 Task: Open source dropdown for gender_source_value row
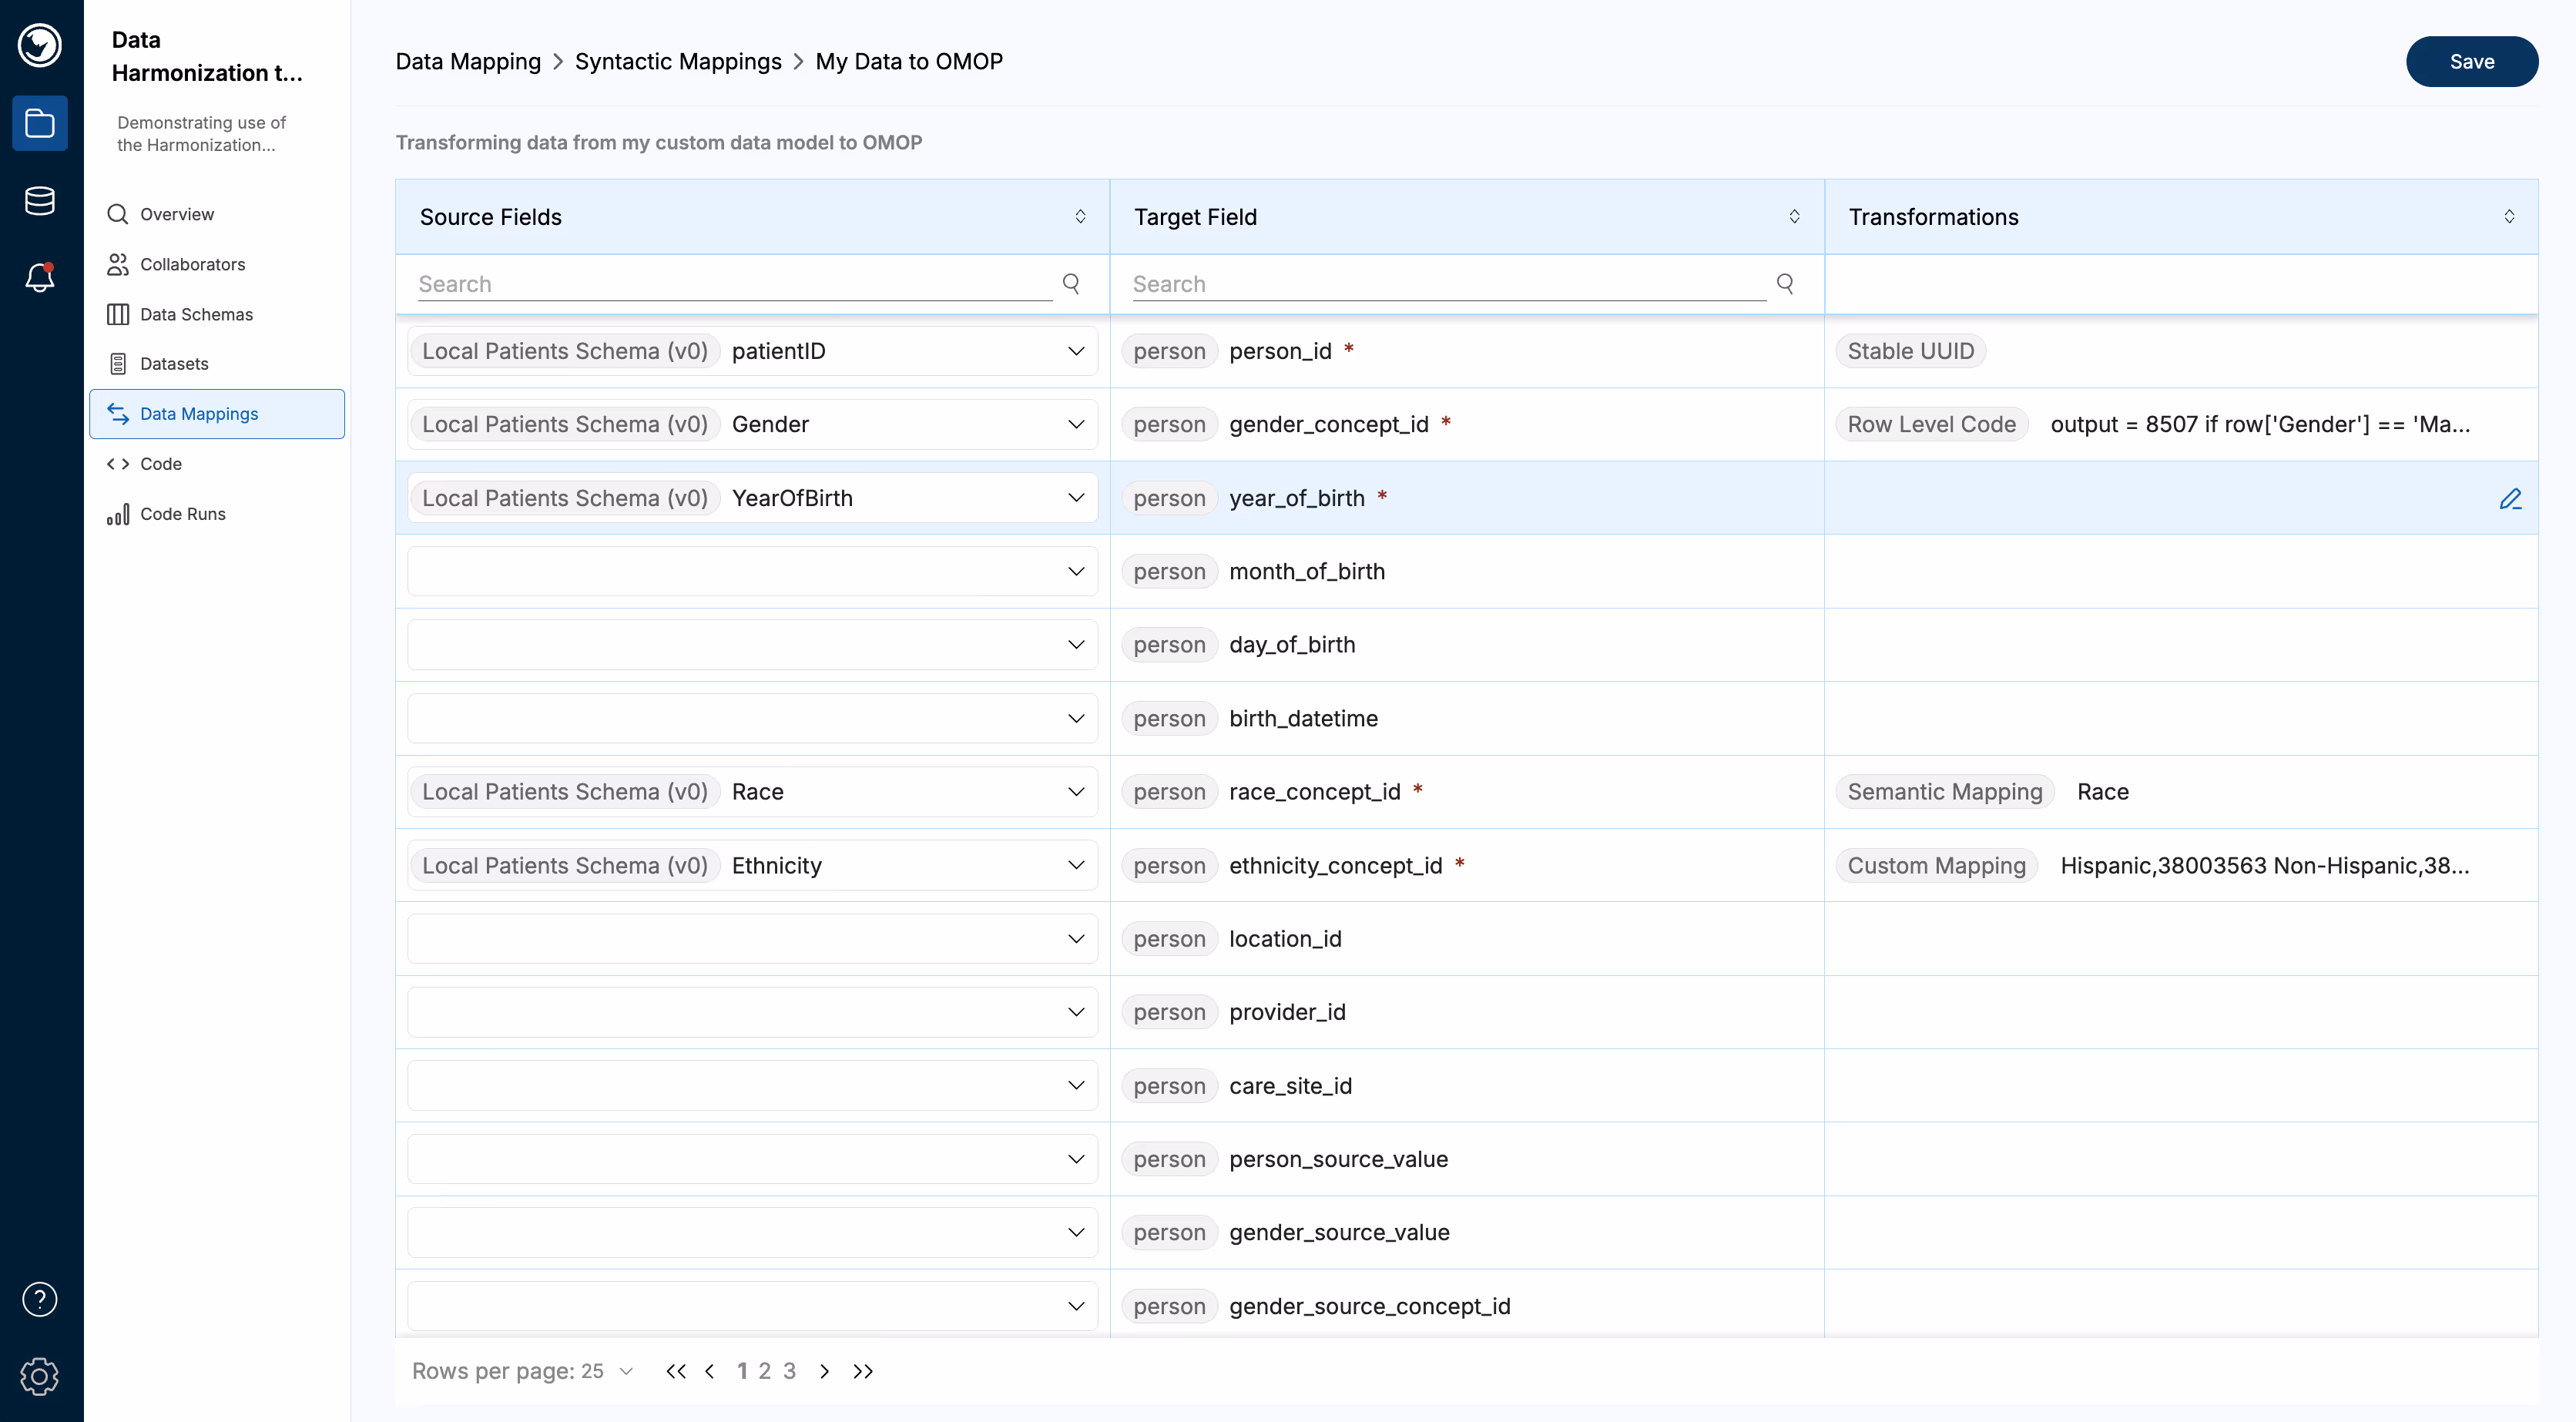(x=752, y=1233)
